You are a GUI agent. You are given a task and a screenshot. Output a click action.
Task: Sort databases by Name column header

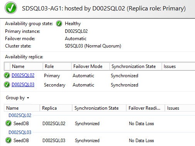[22, 108]
